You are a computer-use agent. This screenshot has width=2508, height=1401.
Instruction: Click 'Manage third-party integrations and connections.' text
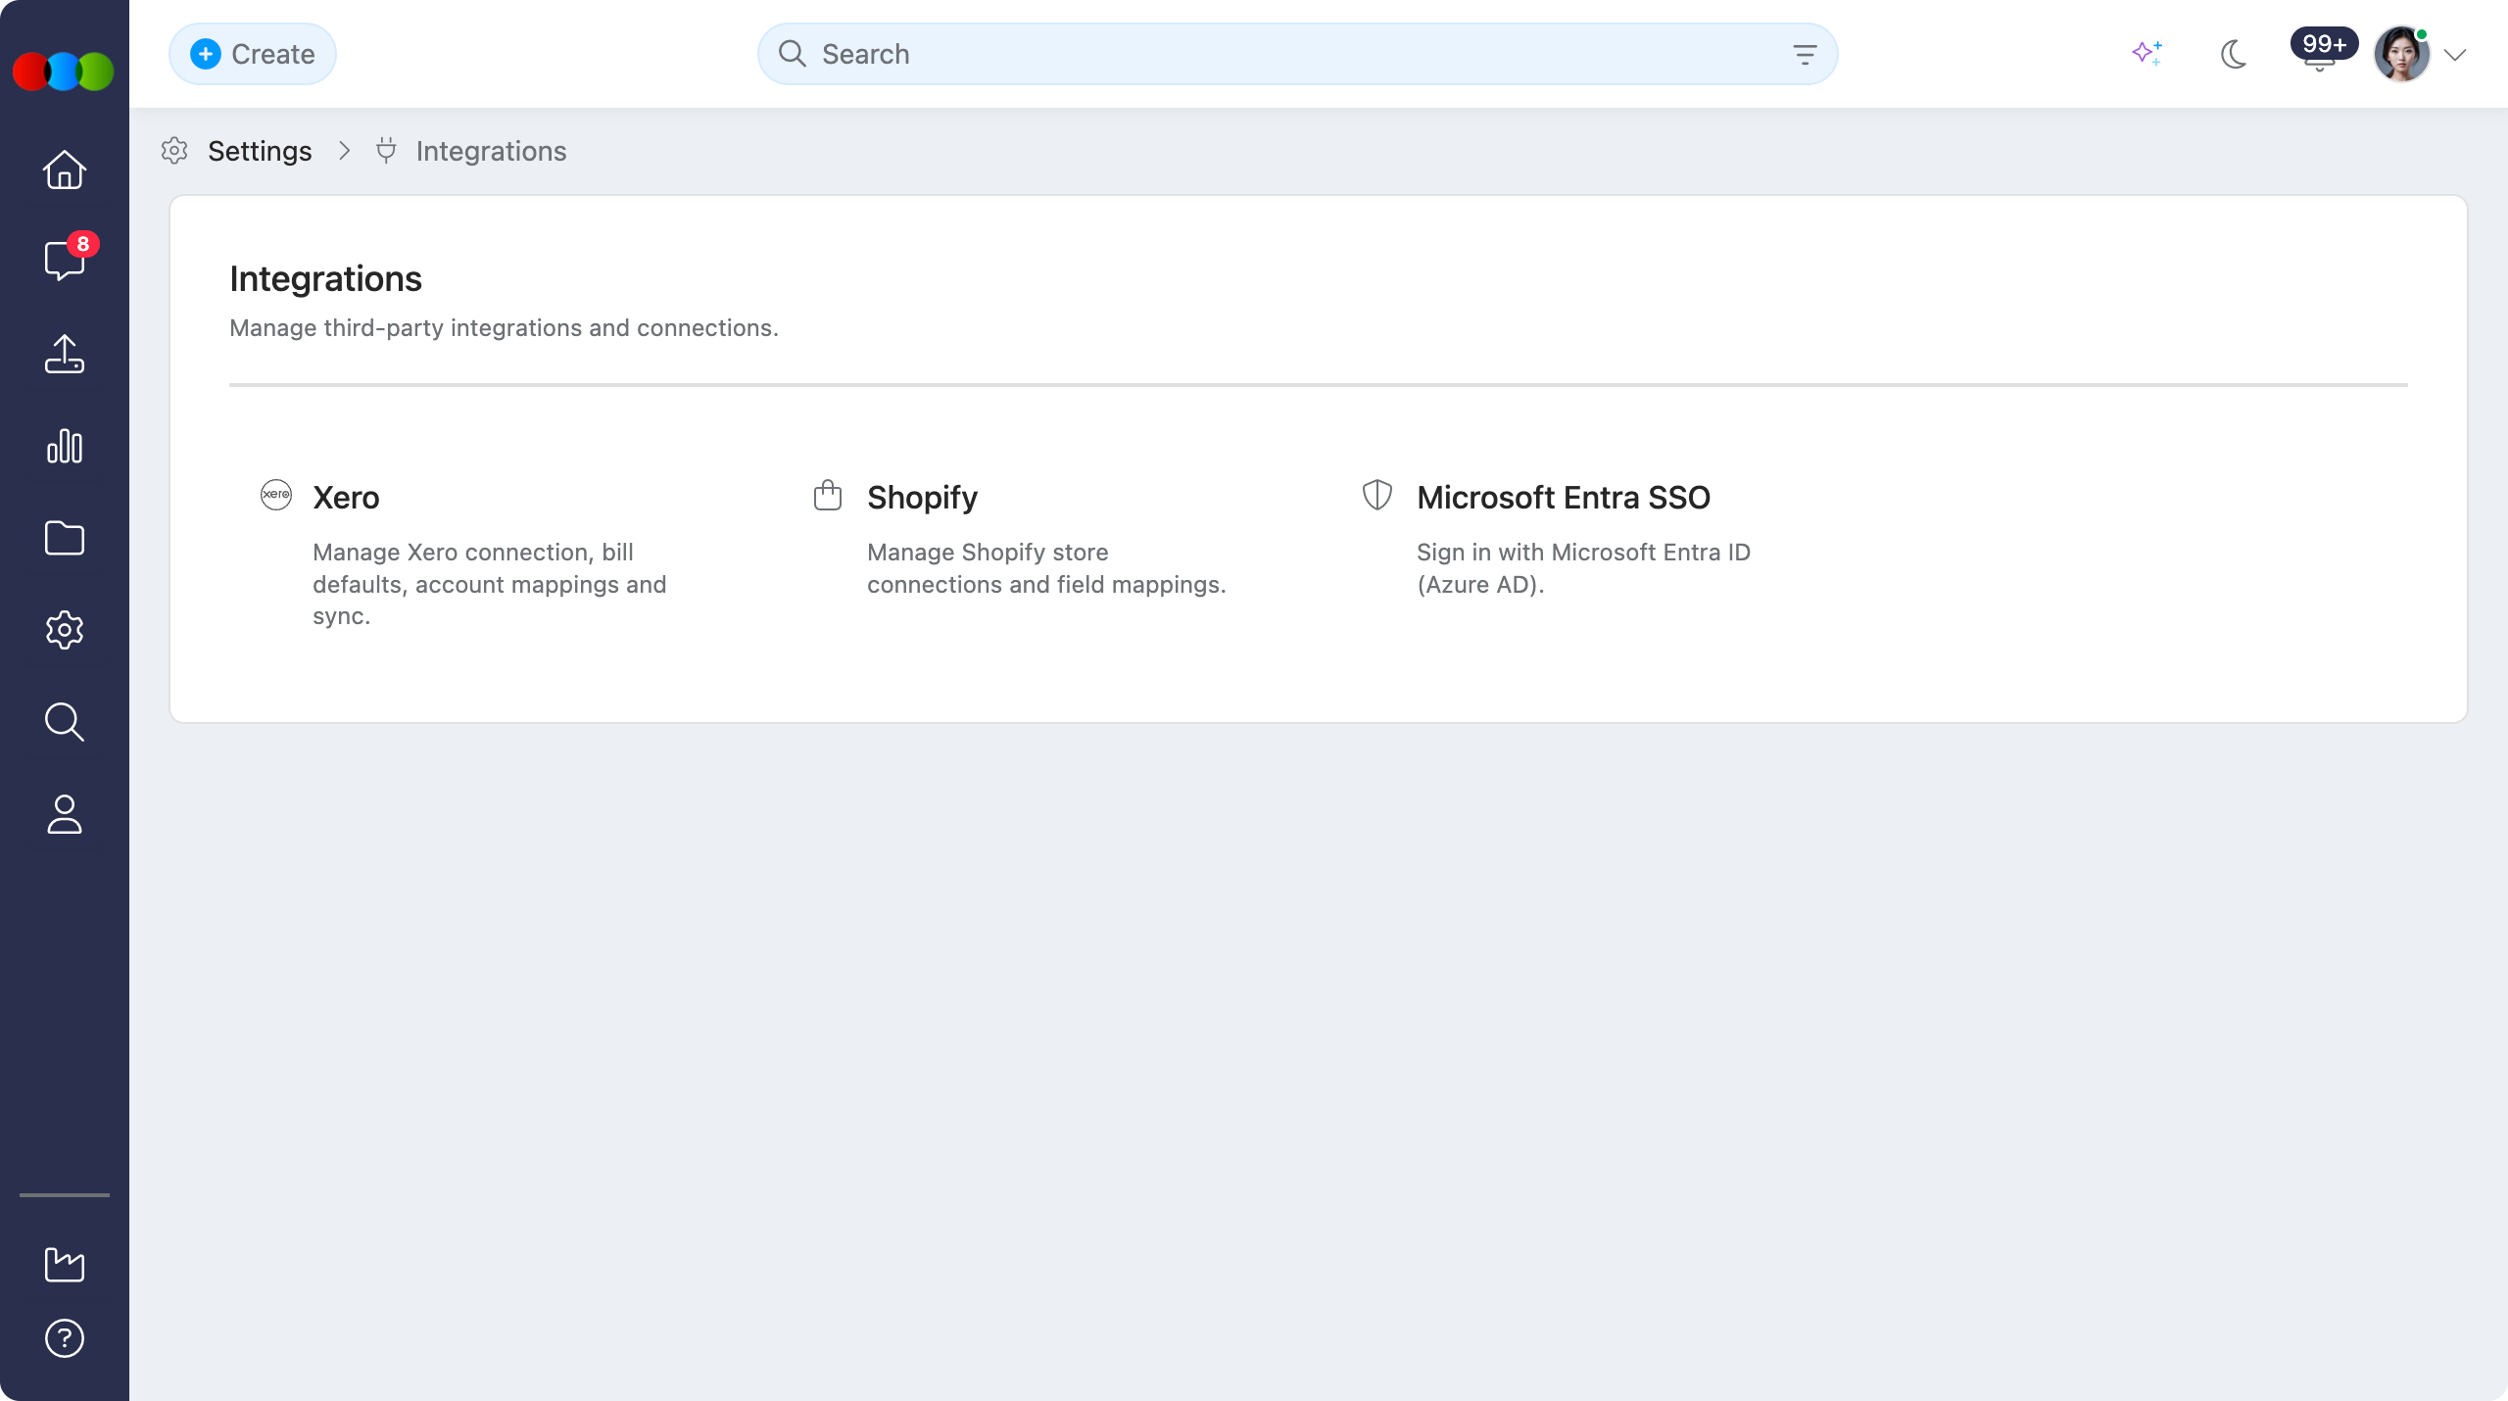tap(504, 328)
